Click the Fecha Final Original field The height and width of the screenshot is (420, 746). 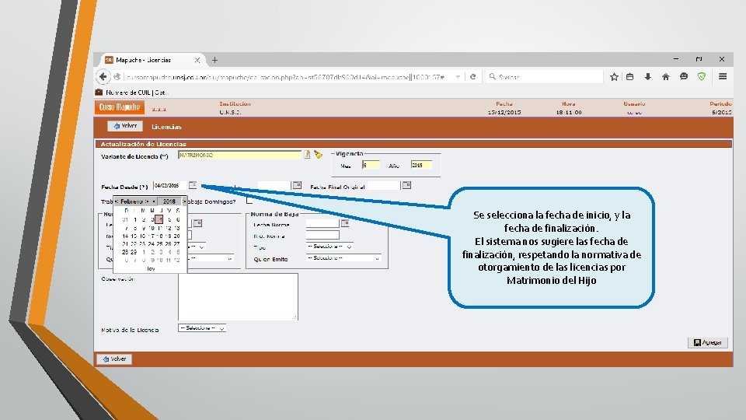[x=383, y=186]
